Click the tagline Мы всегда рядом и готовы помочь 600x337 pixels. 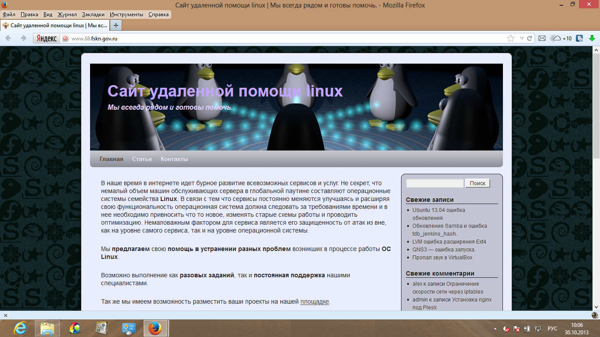pos(170,108)
